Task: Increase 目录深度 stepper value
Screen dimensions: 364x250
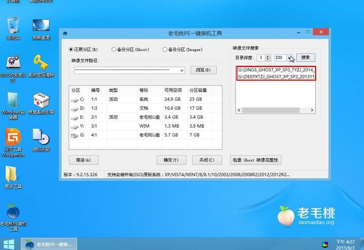Action: click(268, 56)
